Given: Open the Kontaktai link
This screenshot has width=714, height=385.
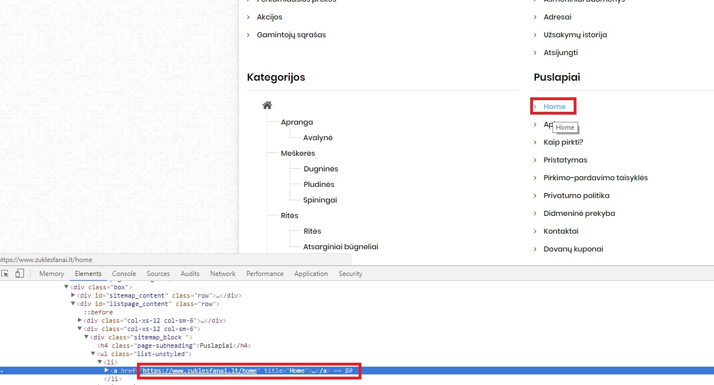Looking at the screenshot, I should [x=561, y=231].
